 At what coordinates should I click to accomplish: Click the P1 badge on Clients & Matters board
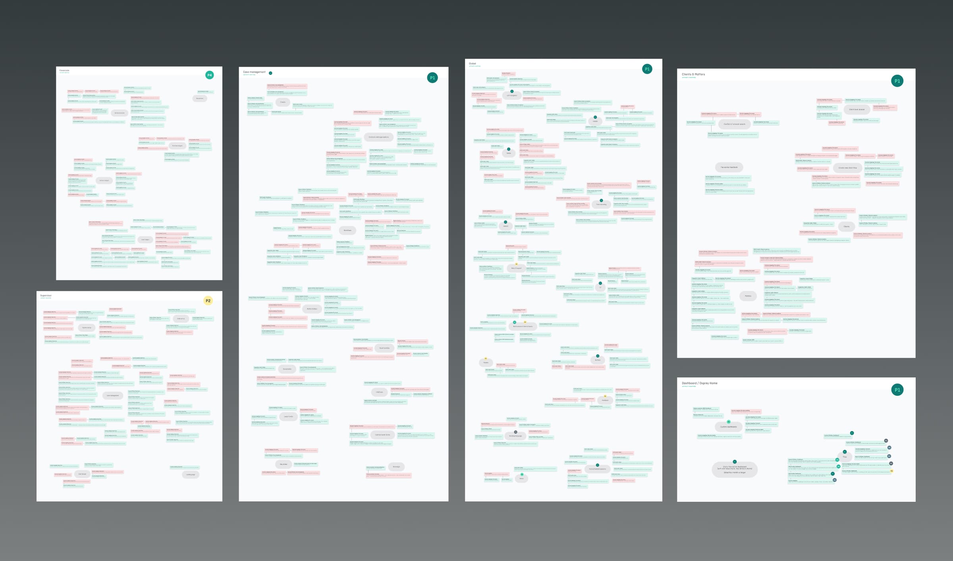[897, 81]
